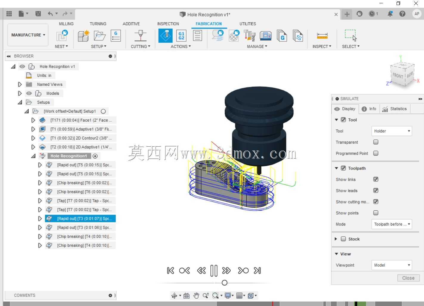Toggle visibility eye of Models
The height and width of the screenshot is (306, 424).
coord(29,93)
